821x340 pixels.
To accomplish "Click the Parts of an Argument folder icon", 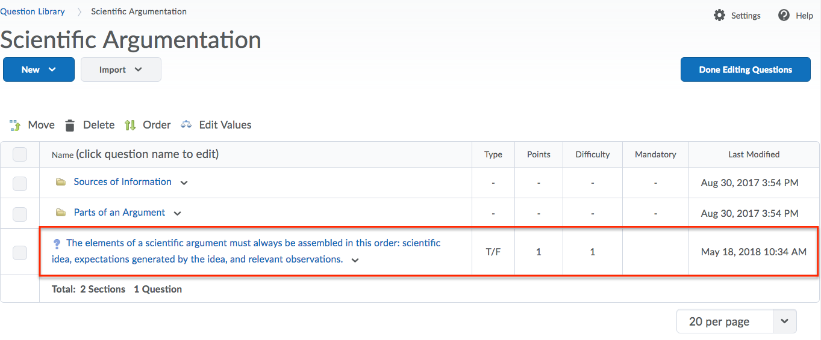I will coord(61,212).
